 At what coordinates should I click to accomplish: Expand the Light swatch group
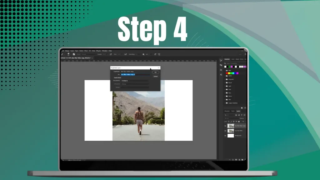[x=225, y=86]
